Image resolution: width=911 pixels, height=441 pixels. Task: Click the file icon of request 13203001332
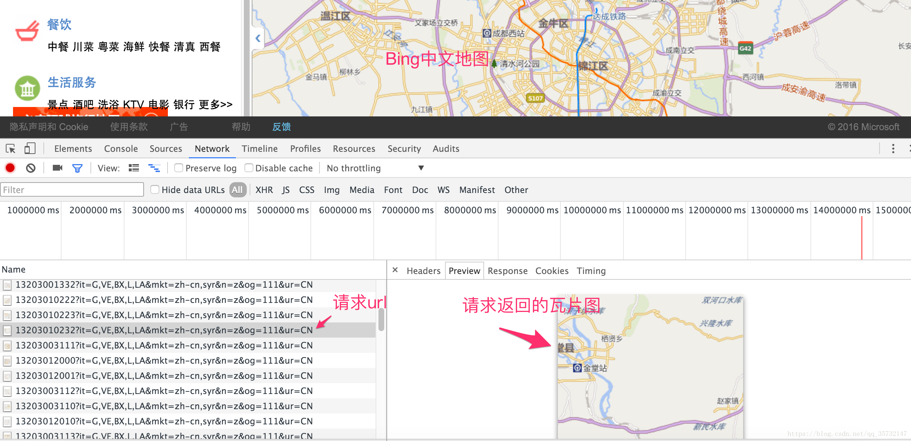tap(7, 285)
